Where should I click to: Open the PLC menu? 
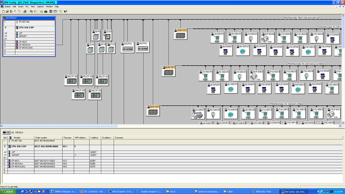click(x=27, y=6)
